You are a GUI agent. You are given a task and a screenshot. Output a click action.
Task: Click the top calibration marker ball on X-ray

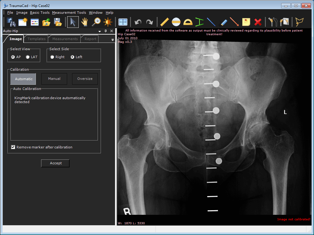pos(216,56)
